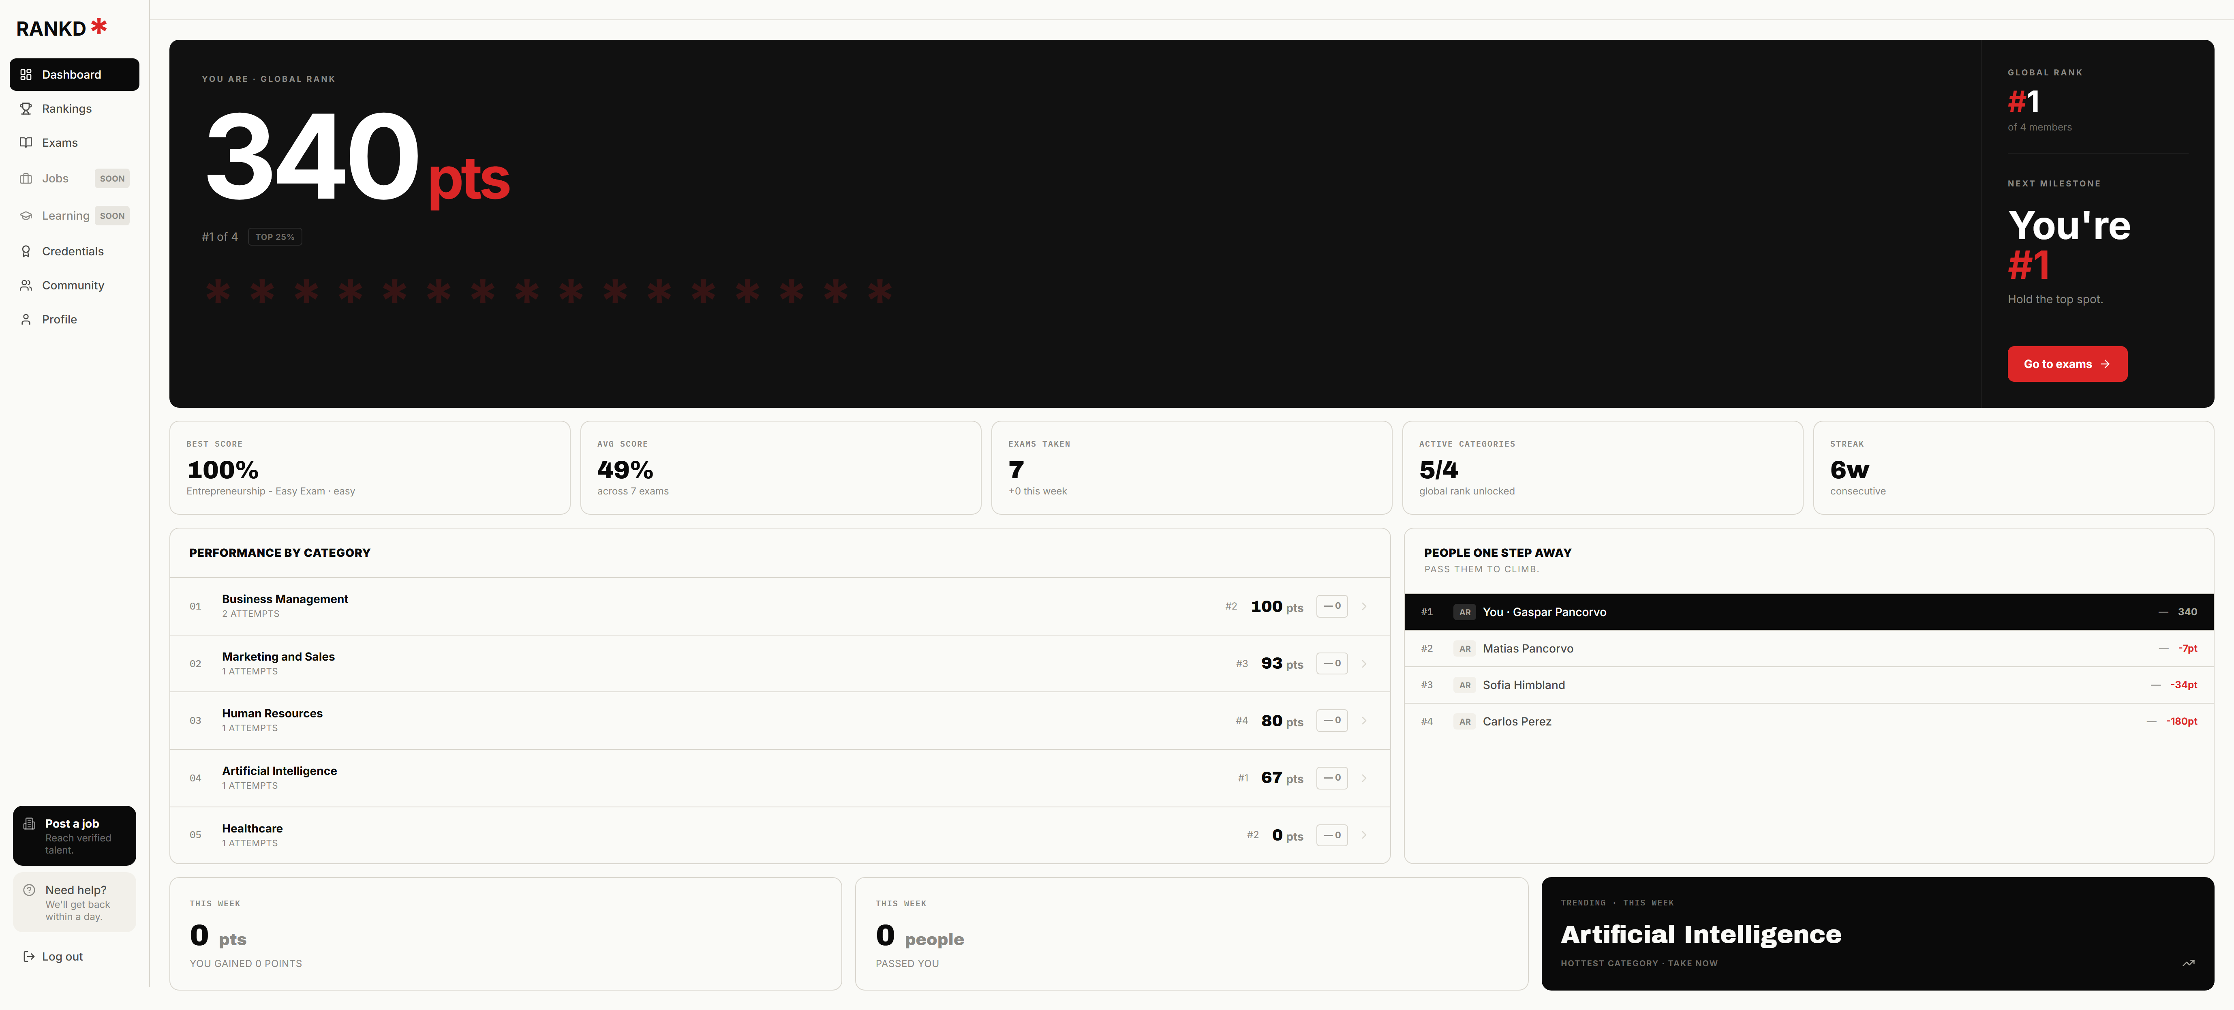The width and height of the screenshot is (2234, 1010).
Task: Click the "PEOPLE ONE STEP AWAY" heading
Action: (x=1498, y=553)
